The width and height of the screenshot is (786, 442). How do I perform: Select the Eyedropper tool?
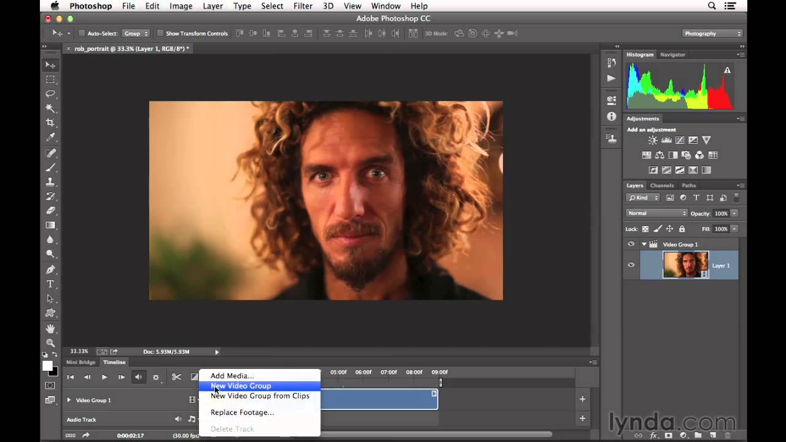pyautogui.click(x=50, y=138)
